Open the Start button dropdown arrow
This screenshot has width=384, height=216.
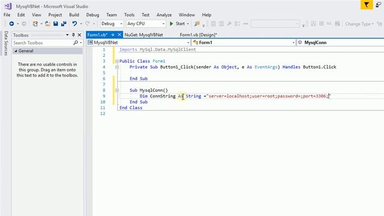(x=188, y=24)
